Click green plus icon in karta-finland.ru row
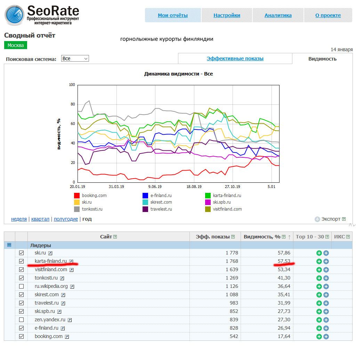 [x=319, y=261]
